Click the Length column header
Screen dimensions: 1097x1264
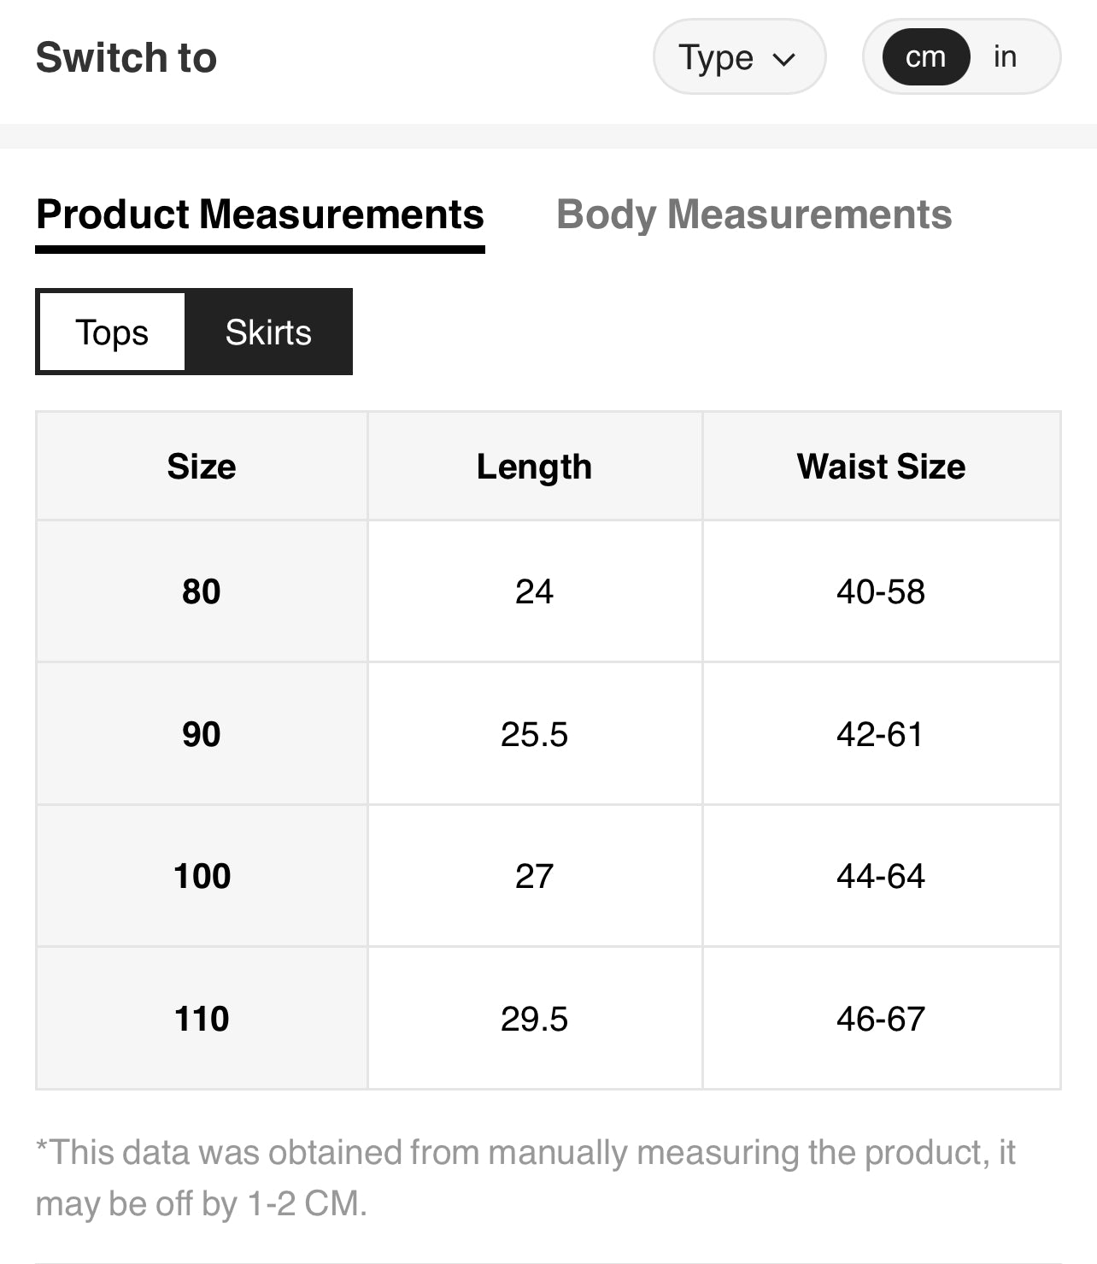(x=534, y=467)
